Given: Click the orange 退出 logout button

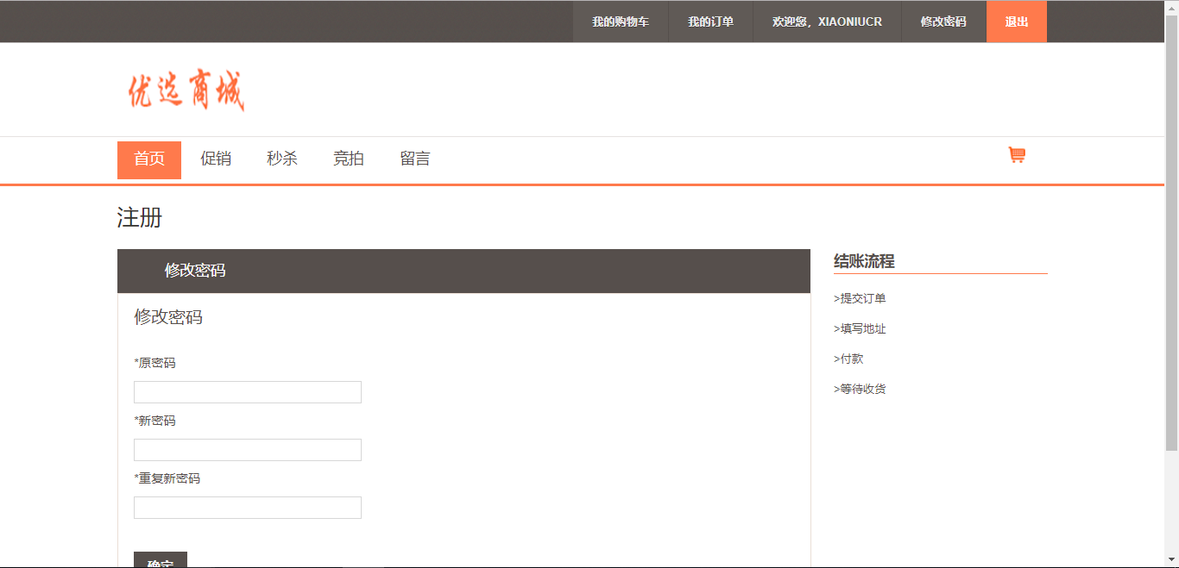Looking at the screenshot, I should pos(1016,22).
